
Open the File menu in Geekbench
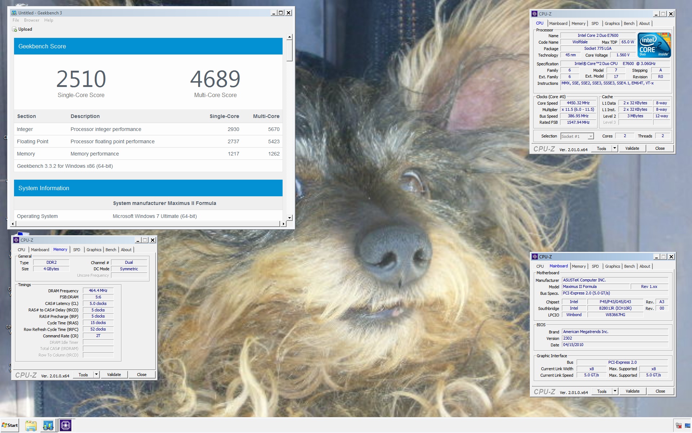pos(16,20)
